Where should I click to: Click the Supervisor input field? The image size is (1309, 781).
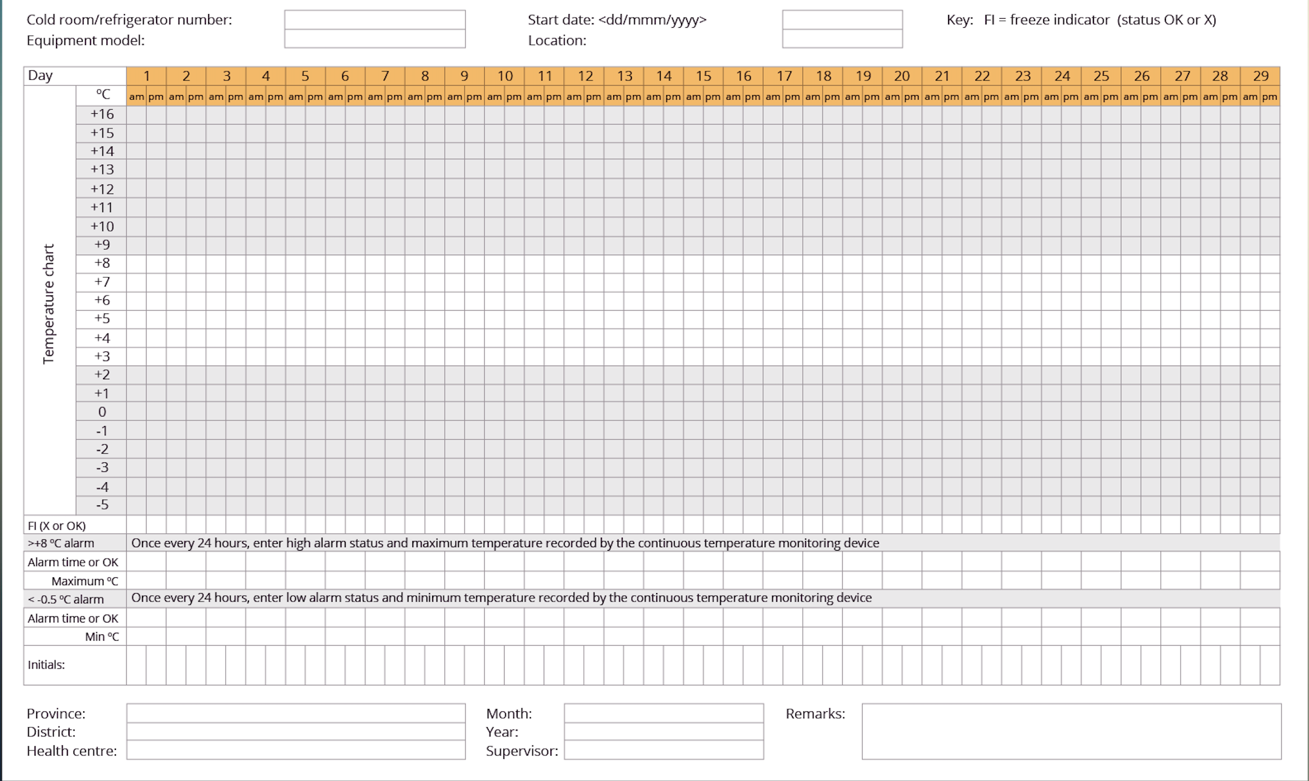(x=664, y=750)
